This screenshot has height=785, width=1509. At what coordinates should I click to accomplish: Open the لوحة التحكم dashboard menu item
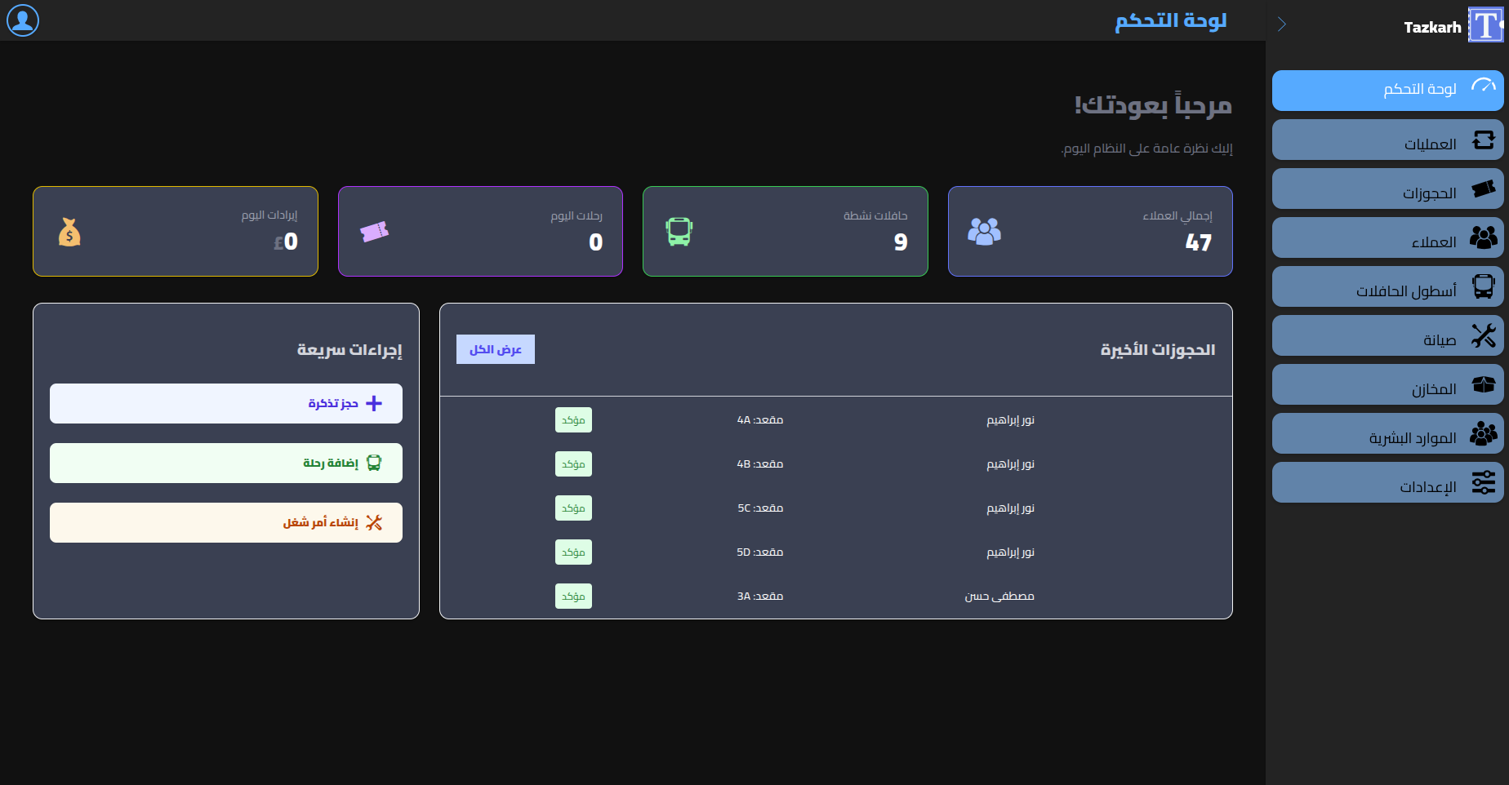click(x=1387, y=90)
